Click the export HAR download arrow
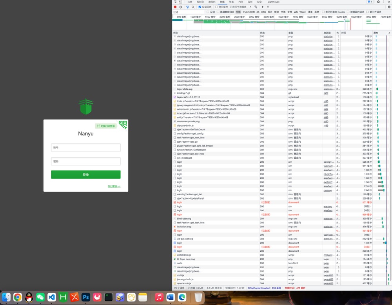Image resolution: width=392 pixels, height=305 pixels. [268, 7]
